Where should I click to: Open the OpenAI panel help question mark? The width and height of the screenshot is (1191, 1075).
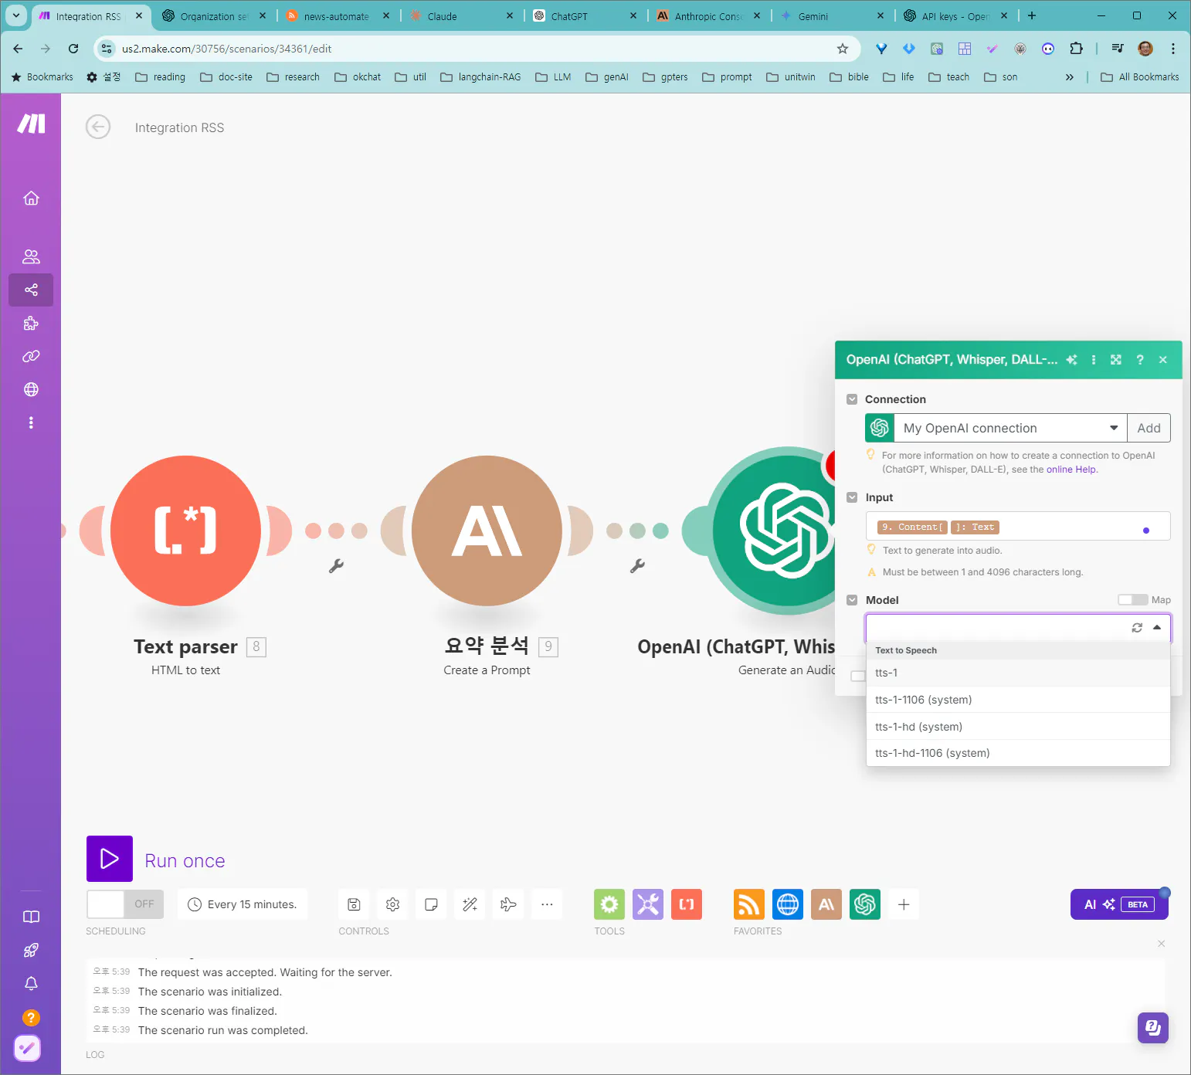pos(1140,360)
